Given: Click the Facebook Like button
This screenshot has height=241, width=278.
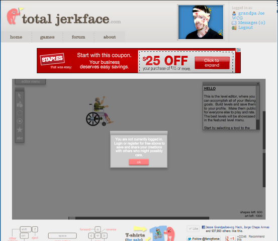Looking at the screenshot, I should click(x=193, y=228).
